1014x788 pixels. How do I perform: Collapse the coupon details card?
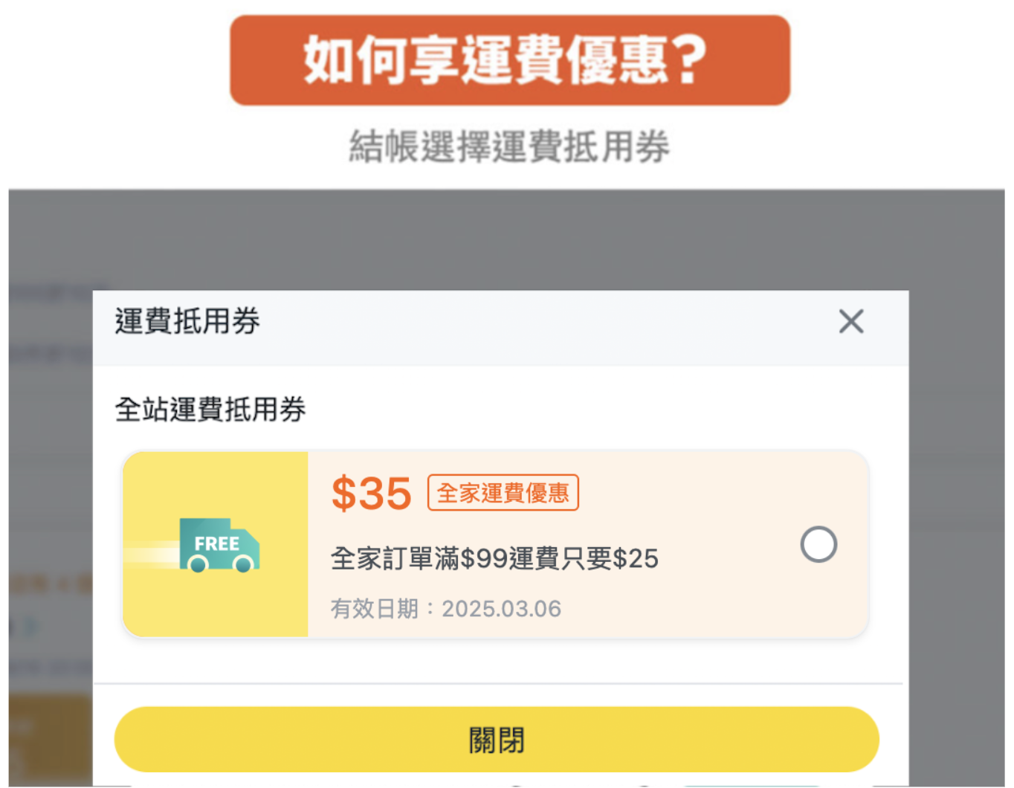pos(494,543)
